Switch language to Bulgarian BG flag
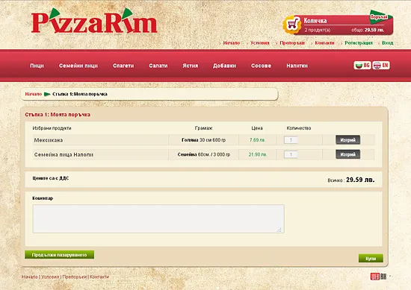 pyautogui.click(x=362, y=65)
